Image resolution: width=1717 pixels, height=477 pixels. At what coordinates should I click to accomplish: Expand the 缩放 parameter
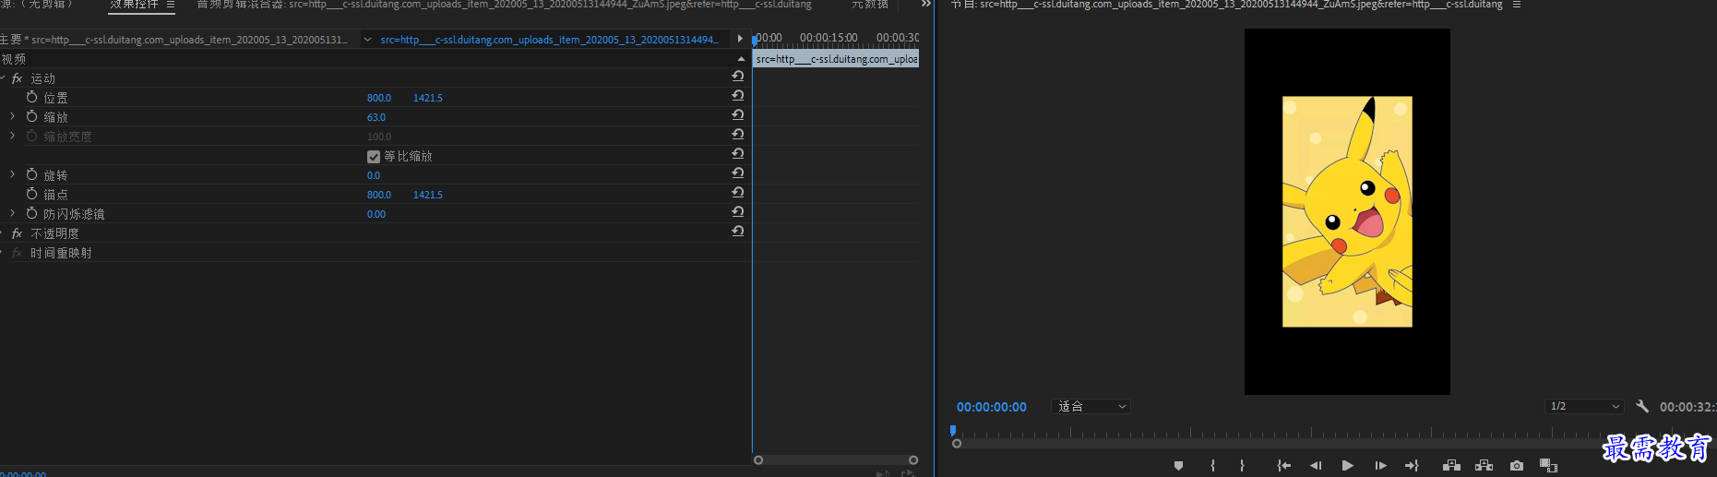click(12, 116)
